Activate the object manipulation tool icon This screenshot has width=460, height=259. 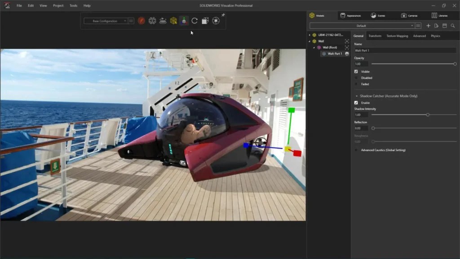coord(184,21)
